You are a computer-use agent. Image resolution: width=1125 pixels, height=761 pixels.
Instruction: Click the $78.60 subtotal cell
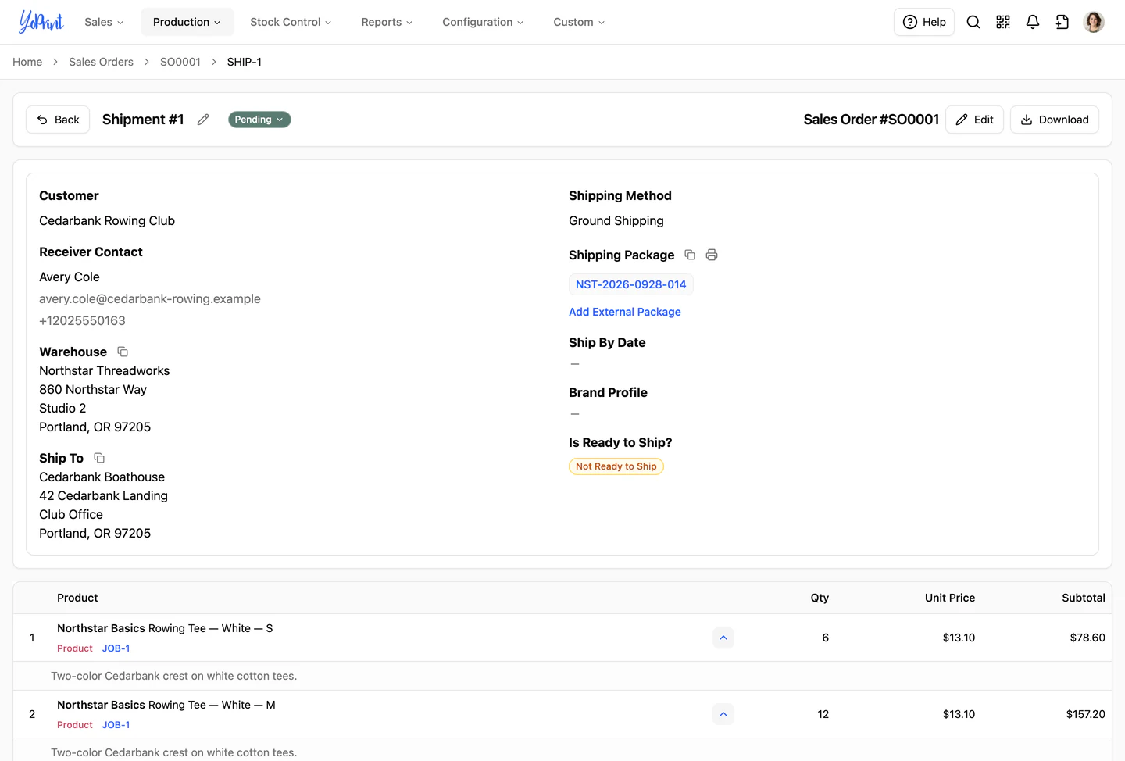coord(1087,638)
